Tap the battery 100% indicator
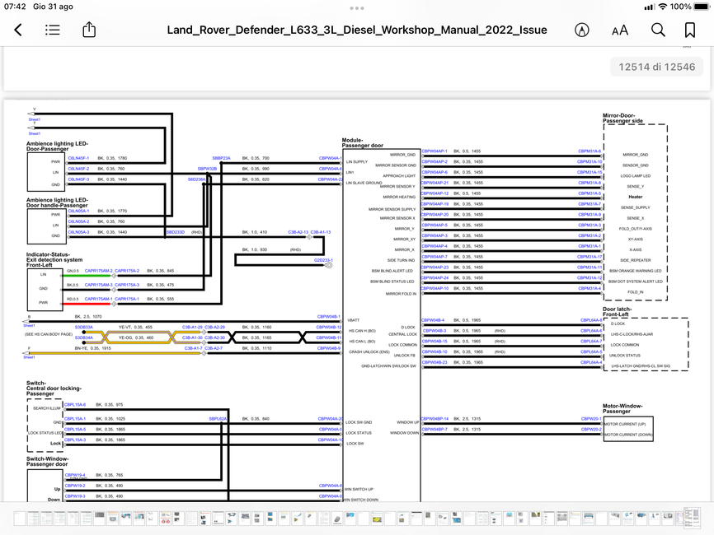 (690, 7)
